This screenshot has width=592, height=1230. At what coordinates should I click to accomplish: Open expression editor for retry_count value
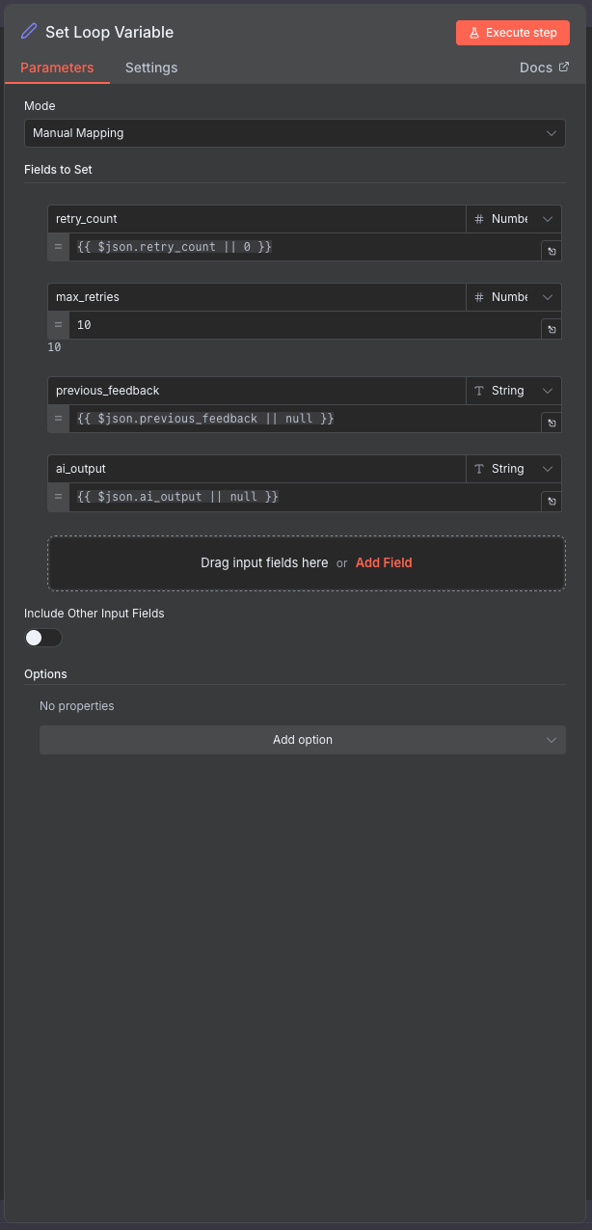click(x=552, y=251)
